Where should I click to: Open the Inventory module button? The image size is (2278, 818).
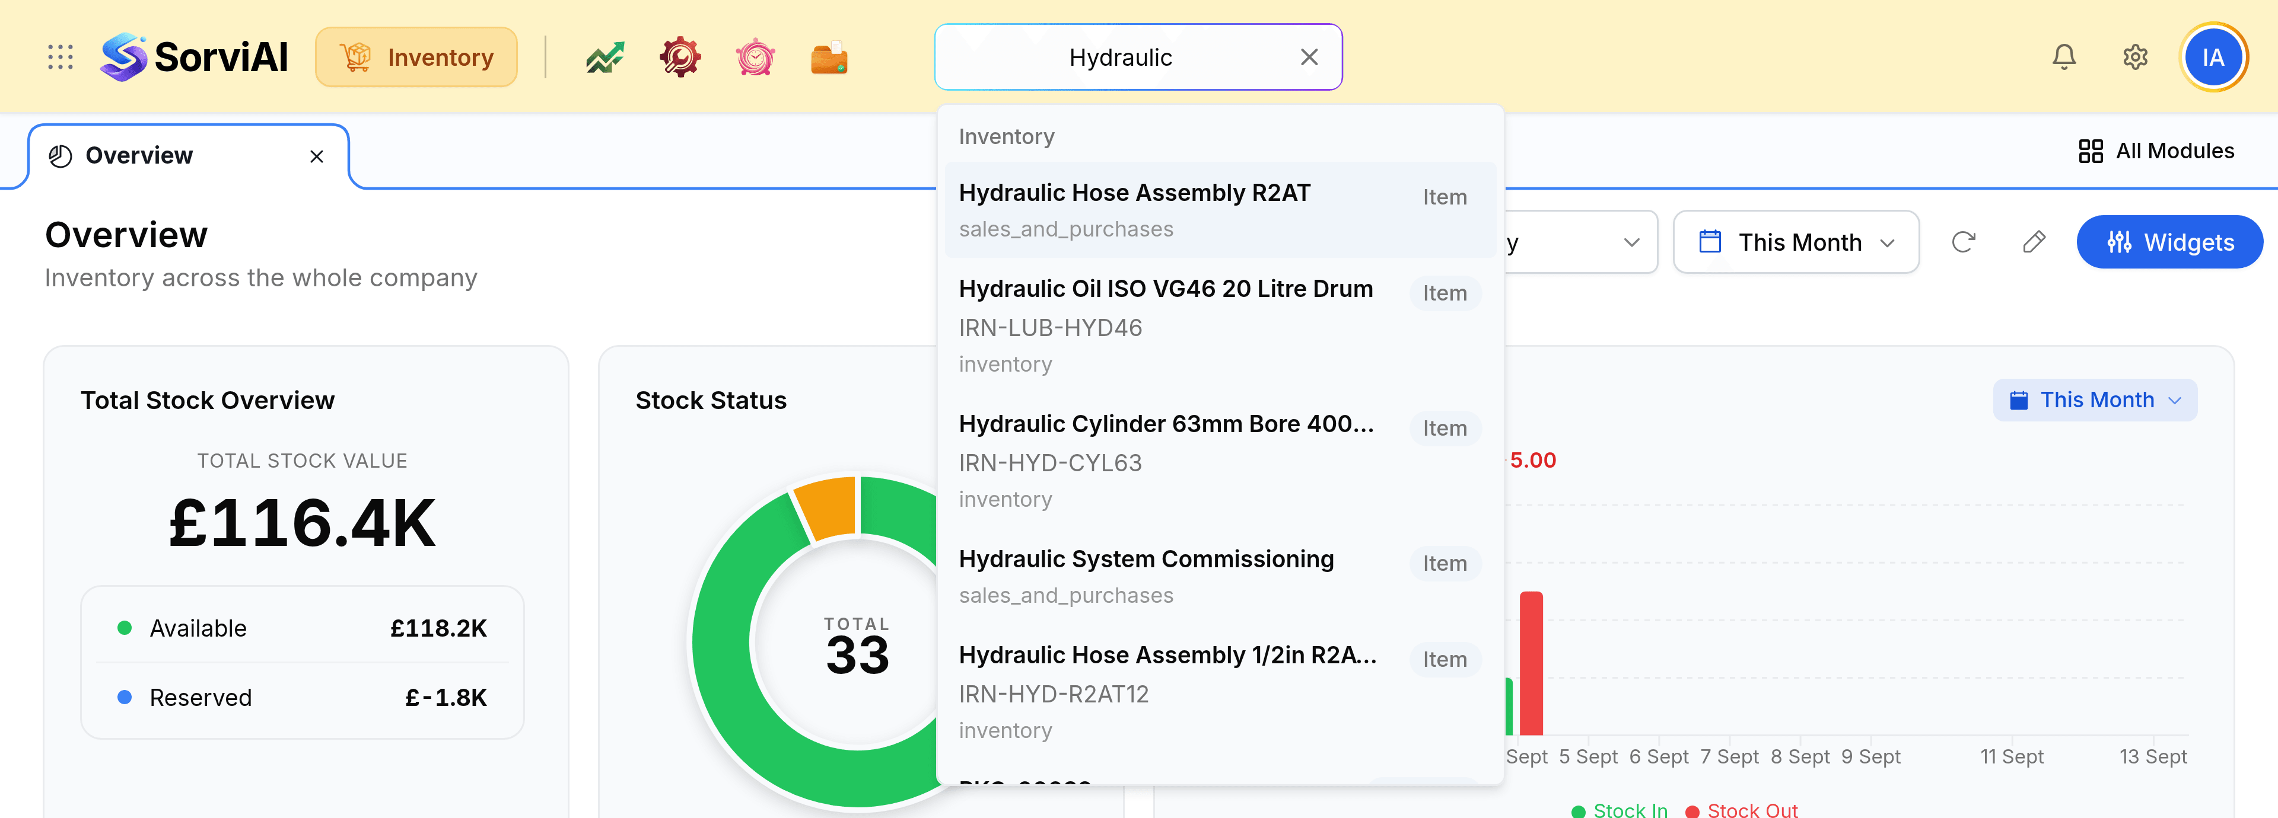[416, 57]
